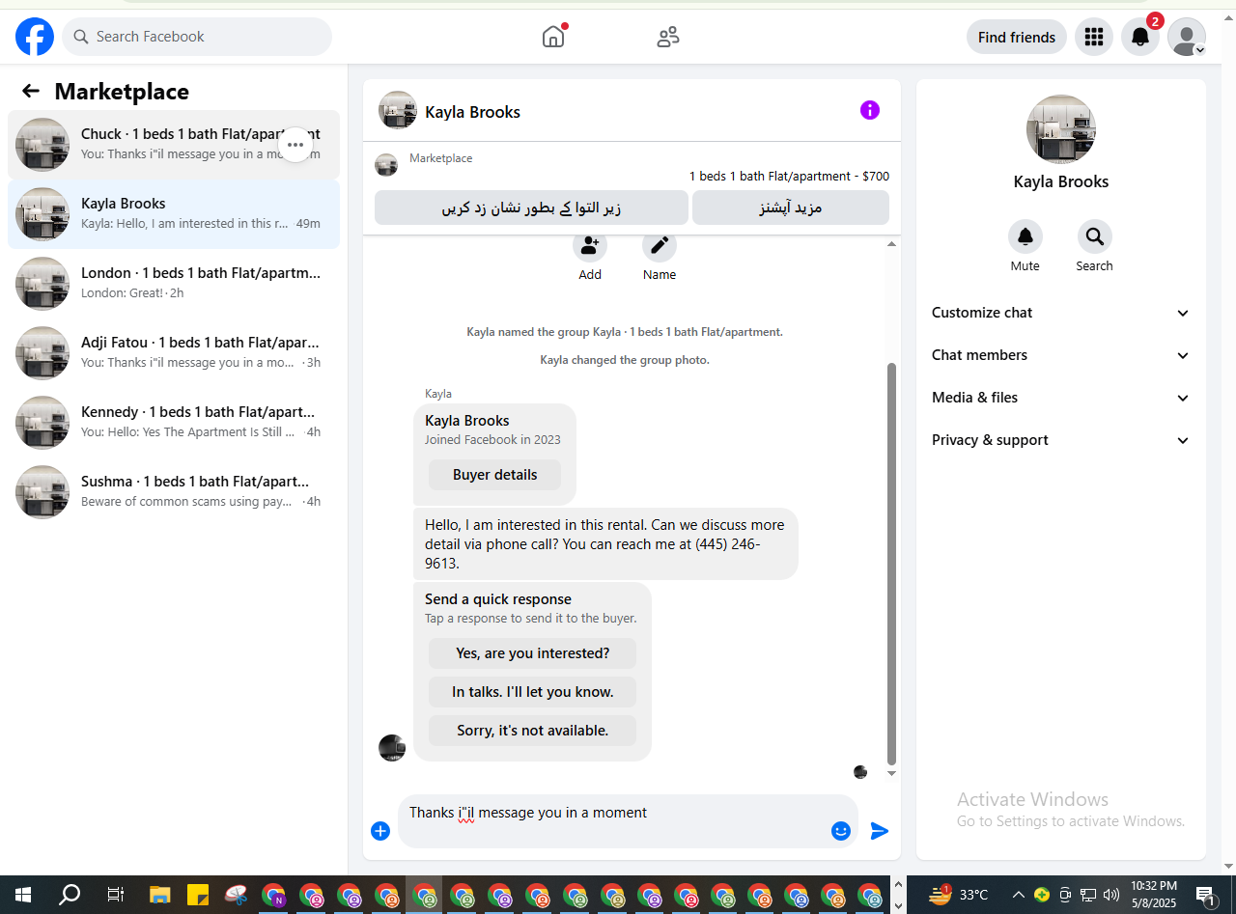Click the network icon in system tray
1236x914 pixels.
pyautogui.click(x=1088, y=895)
